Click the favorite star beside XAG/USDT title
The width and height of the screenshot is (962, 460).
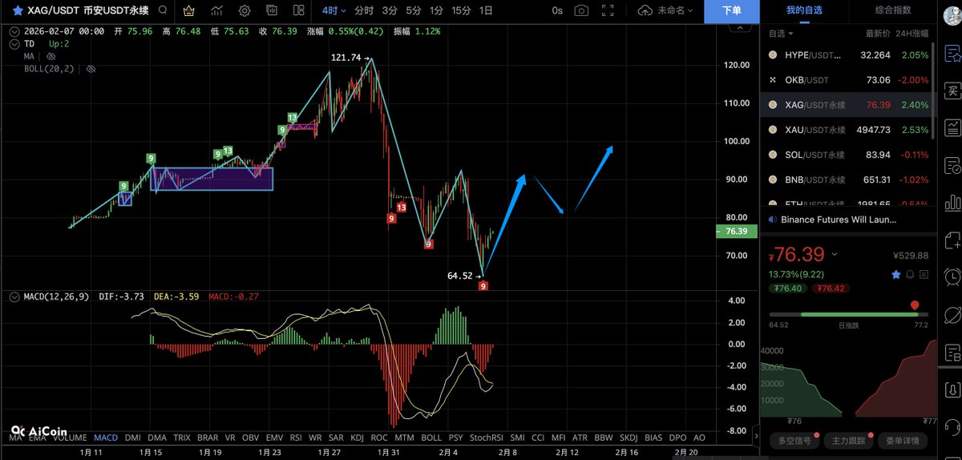point(17,10)
